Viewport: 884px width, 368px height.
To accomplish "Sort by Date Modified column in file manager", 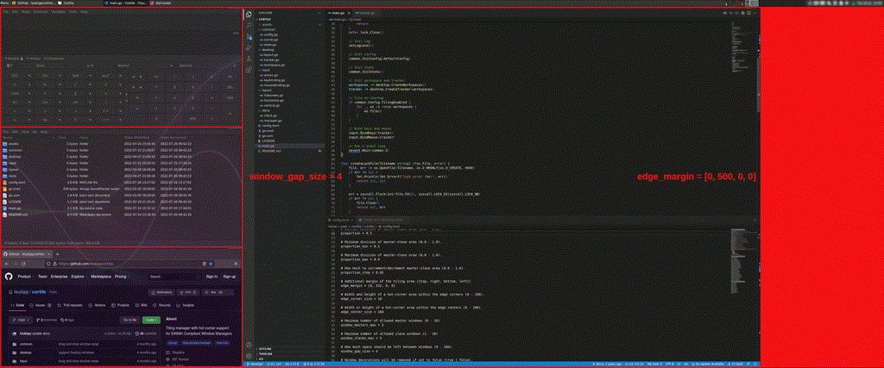I will pyautogui.click(x=137, y=137).
